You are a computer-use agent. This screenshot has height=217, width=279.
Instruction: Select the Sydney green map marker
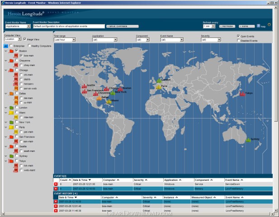coord(248,140)
